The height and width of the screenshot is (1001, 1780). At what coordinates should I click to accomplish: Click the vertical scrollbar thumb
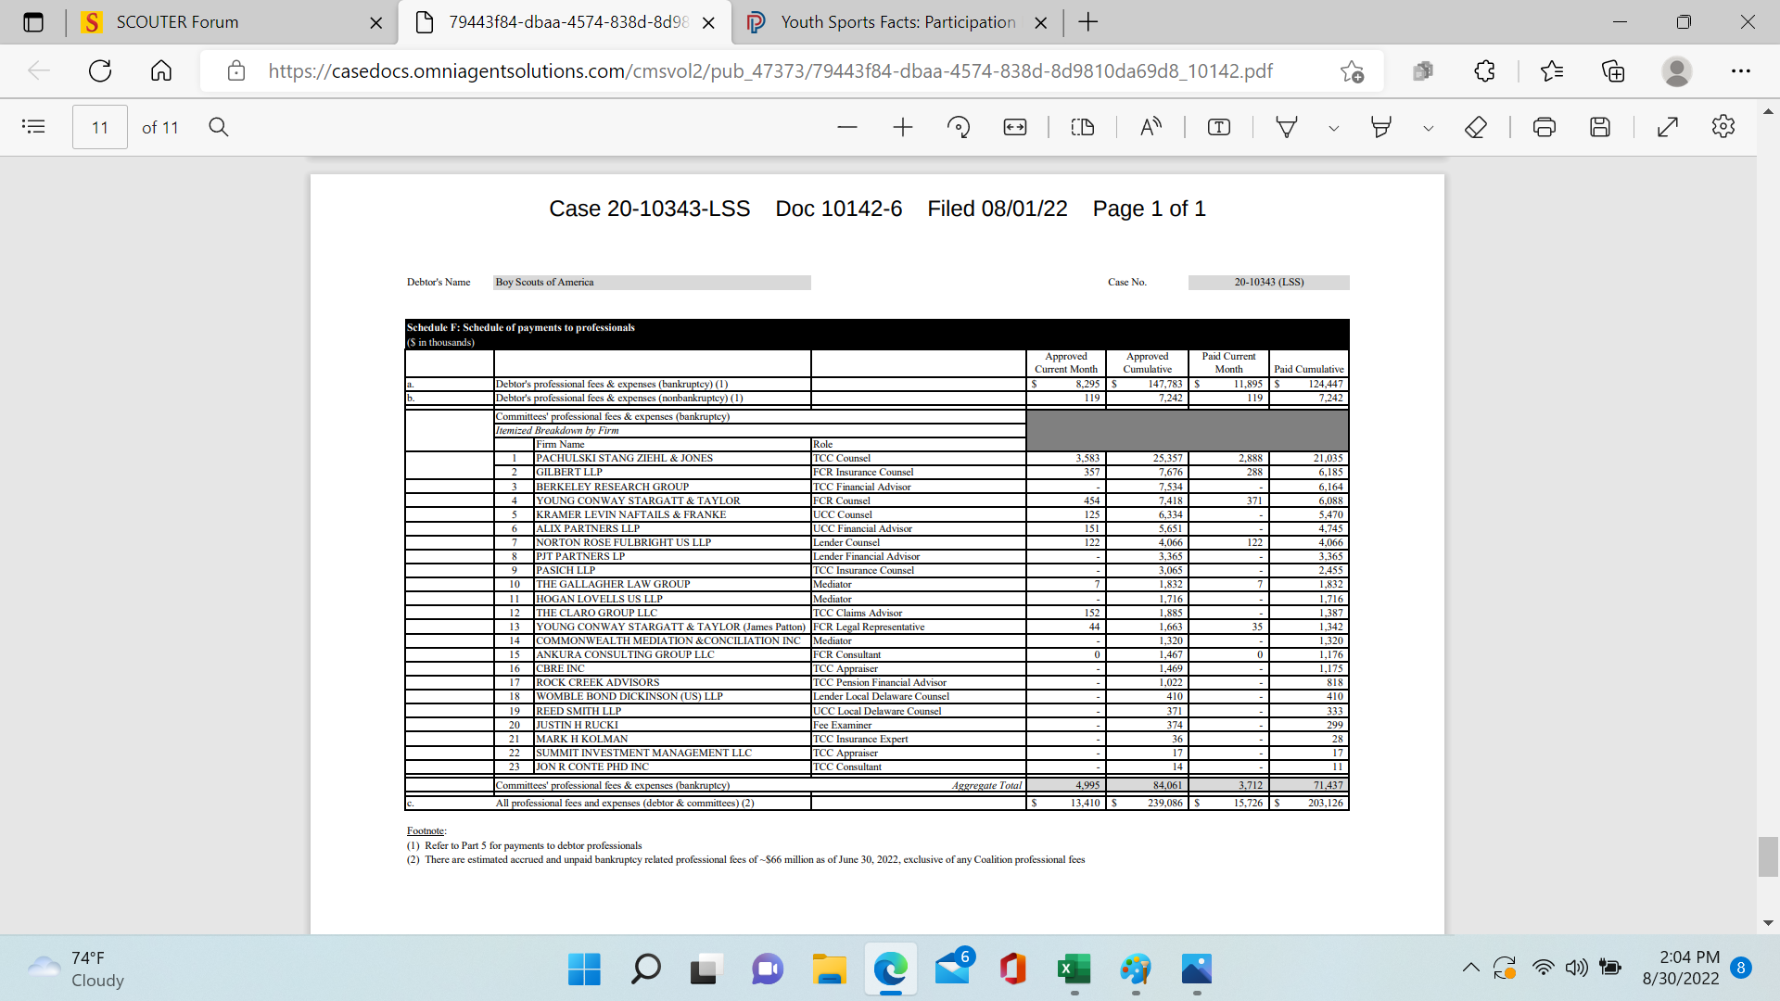coord(1768,856)
